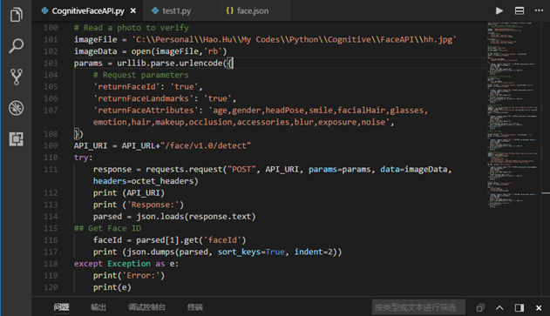Viewport: 550px width, 316px height.
Task: Open the 调试控制台 debug console tab
Action: pos(146,307)
